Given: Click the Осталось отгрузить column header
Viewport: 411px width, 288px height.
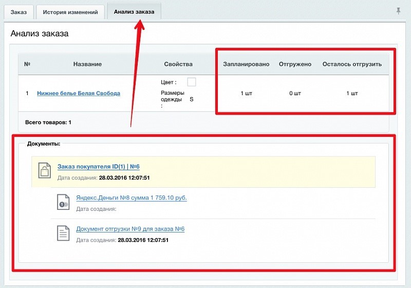Looking at the screenshot, I should click(352, 64).
